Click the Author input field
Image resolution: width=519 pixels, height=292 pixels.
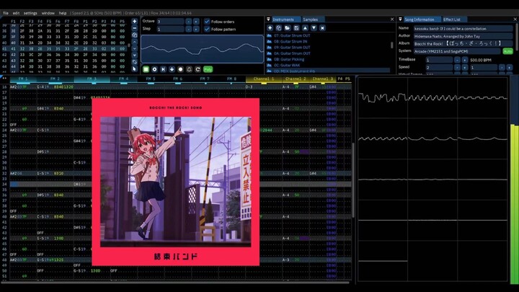click(463, 36)
